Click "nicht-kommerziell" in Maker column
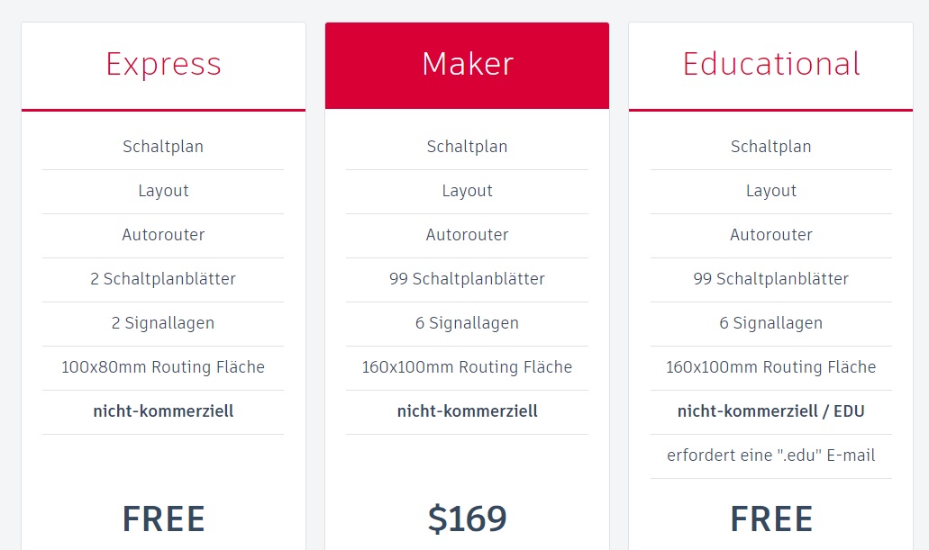This screenshot has height=550, width=929. click(x=467, y=410)
